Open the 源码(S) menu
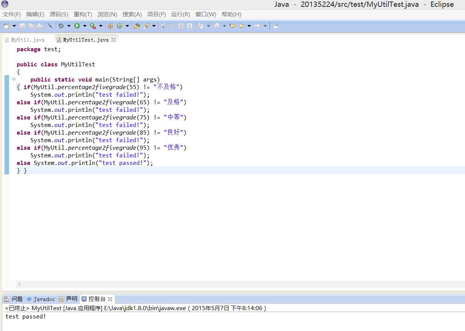 [x=59, y=14]
